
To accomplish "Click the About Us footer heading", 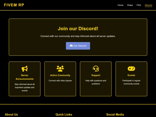I will point(11,114).
